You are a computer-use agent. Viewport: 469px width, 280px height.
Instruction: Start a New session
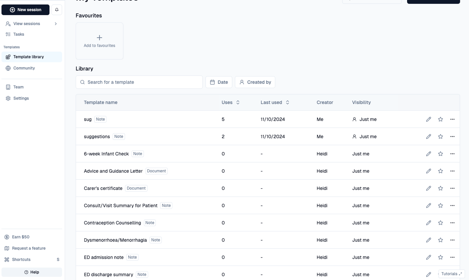pyautogui.click(x=25, y=10)
